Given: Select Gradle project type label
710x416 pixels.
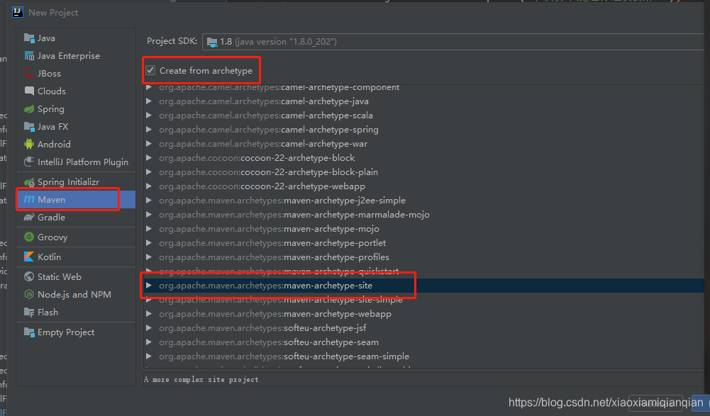Looking at the screenshot, I should click(51, 218).
